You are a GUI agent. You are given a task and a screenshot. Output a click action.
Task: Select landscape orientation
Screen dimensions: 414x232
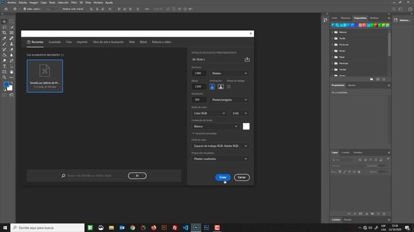(221, 86)
